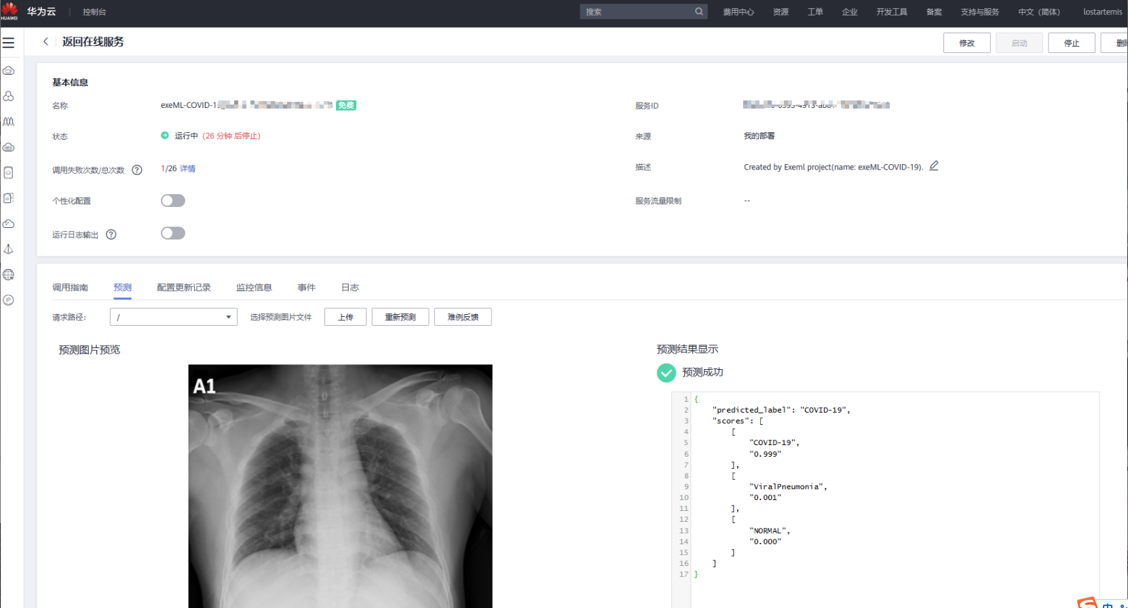Open 支持与服务 in the top bar
This screenshot has width=1128, height=608.
click(x=980, y=12)
